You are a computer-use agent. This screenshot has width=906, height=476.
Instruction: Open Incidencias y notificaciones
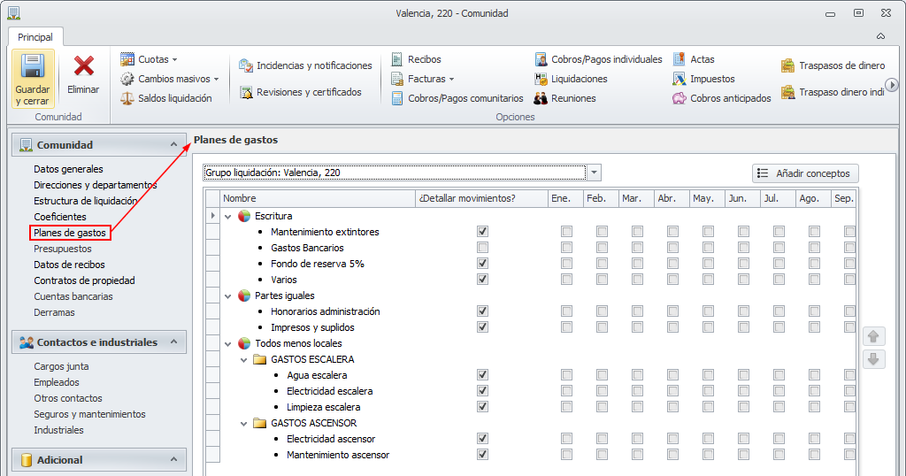(x=313, y=65)
